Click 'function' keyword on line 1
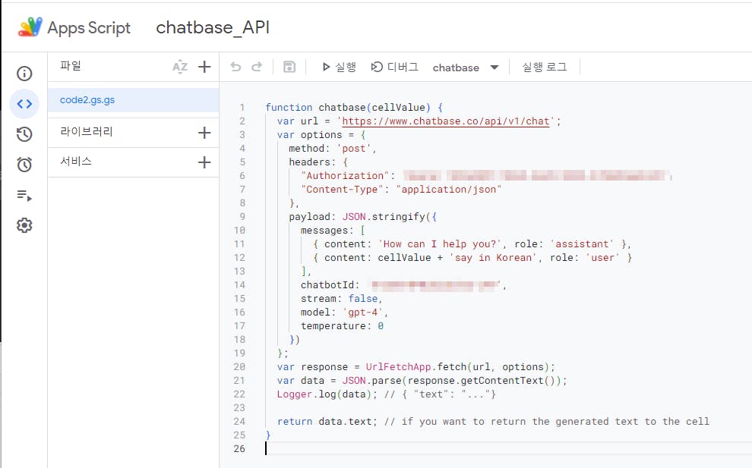This screenshot has width=752, height=468. pyautogui.click(x=289, y=107)
